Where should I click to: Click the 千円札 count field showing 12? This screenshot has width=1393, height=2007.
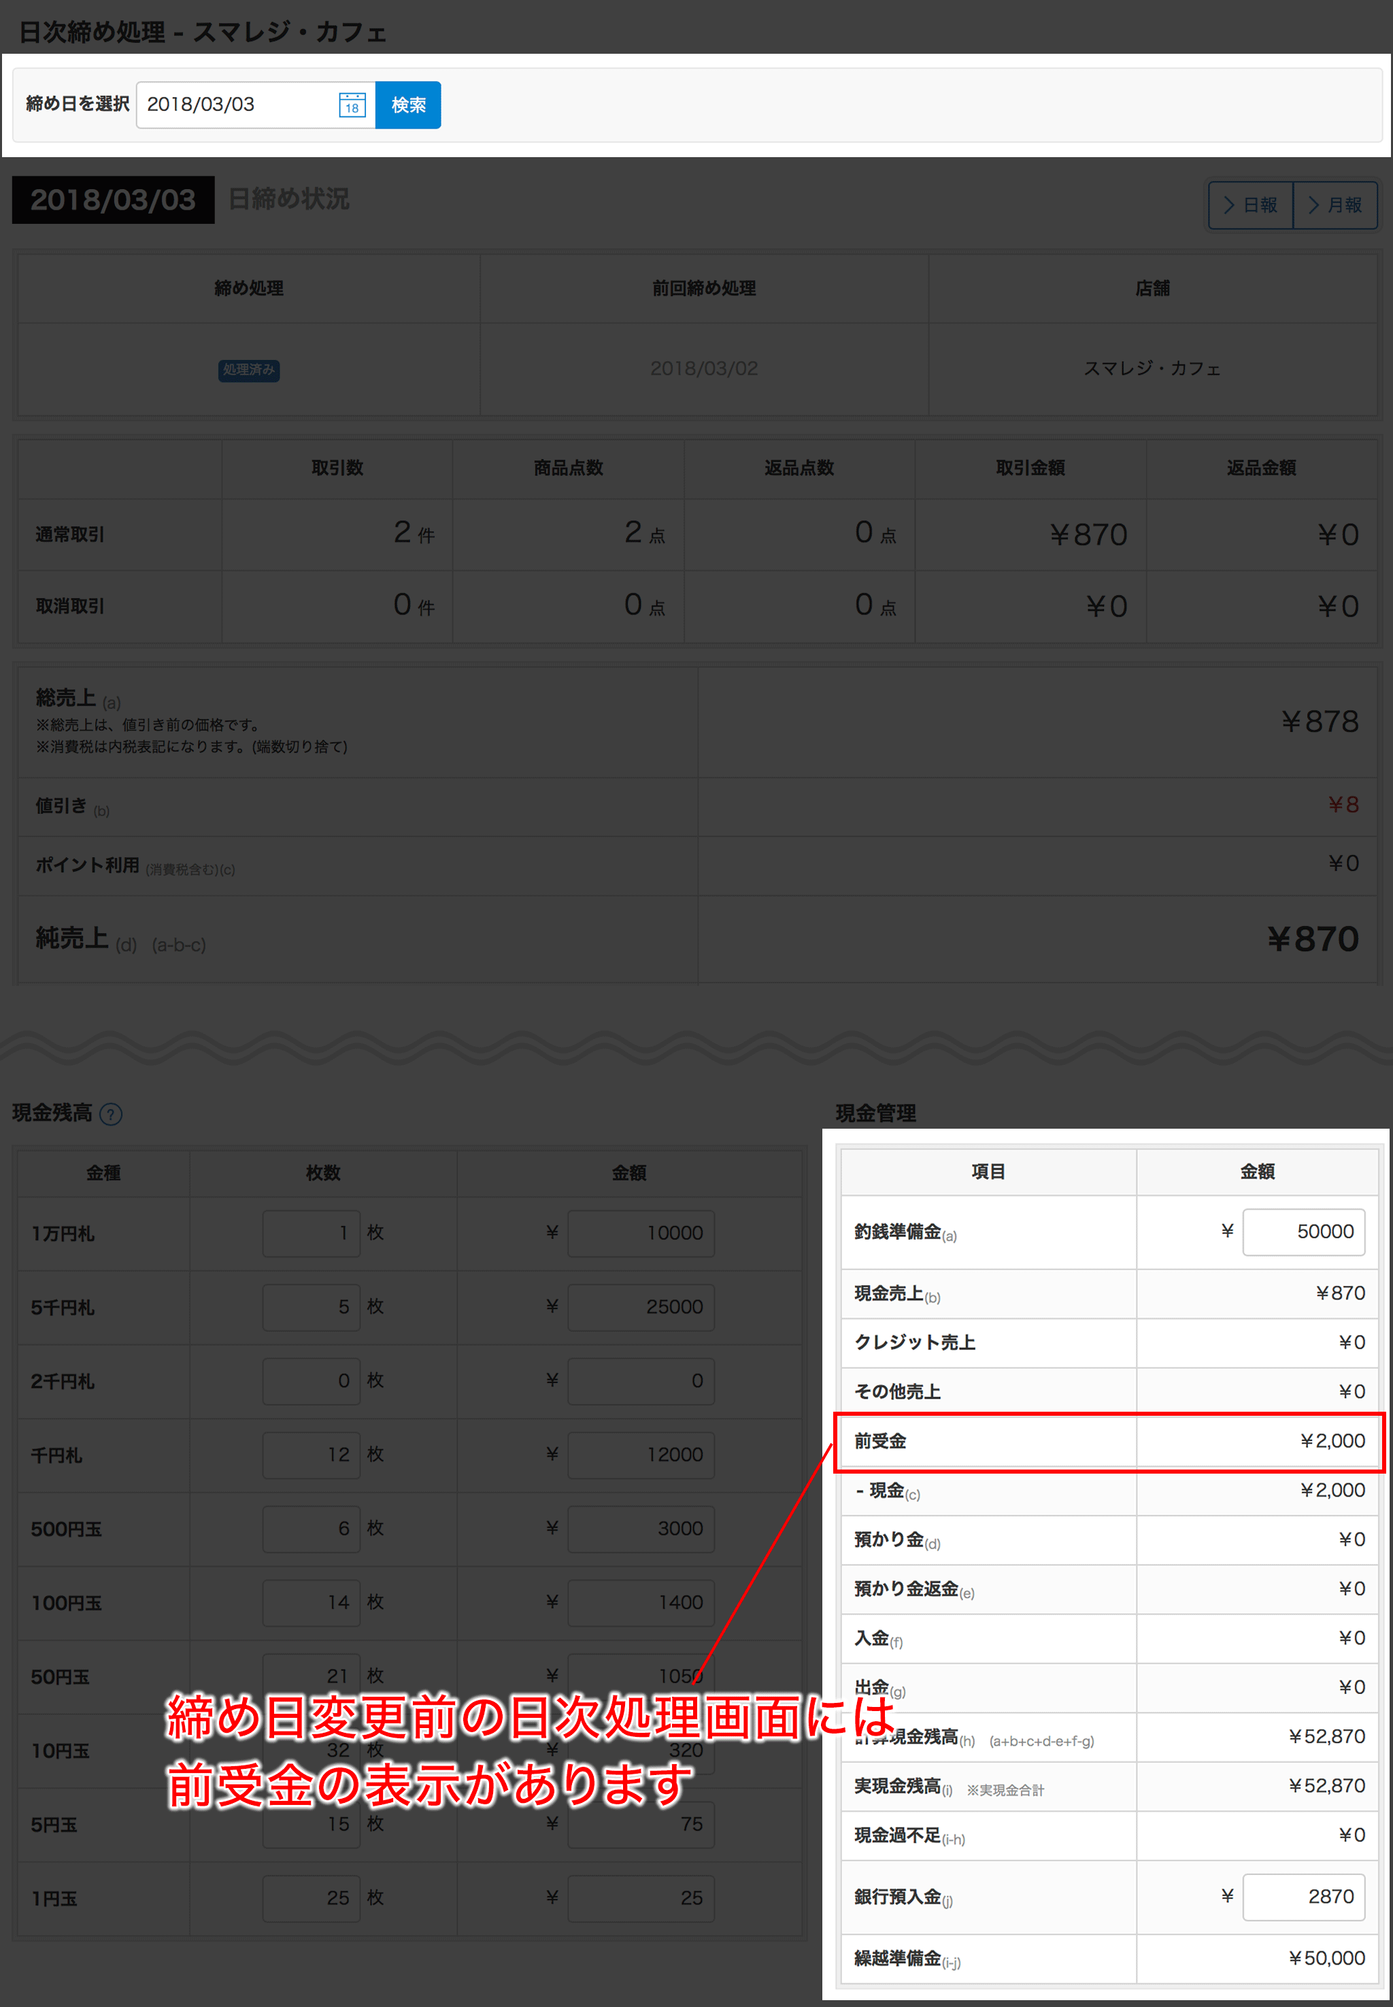pos(312,1455)
